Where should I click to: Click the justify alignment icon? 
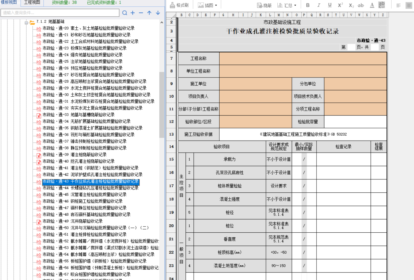[409, 5]
